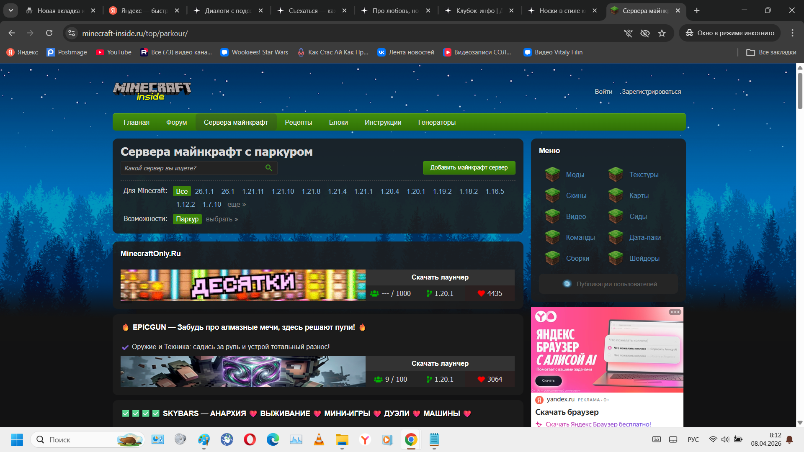Click Добавить майнкрафт сервер button
This screenshot has width=804, height=452.
coord(469,167)
